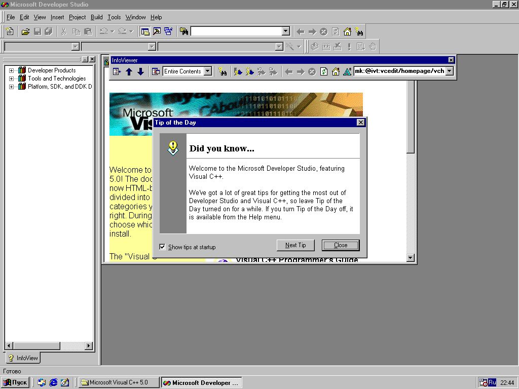This screenshot has height=389, width=519.
Task: Open the main toolbar find combo dropdown
Action: pyautogui.click(x=286, y=31)
